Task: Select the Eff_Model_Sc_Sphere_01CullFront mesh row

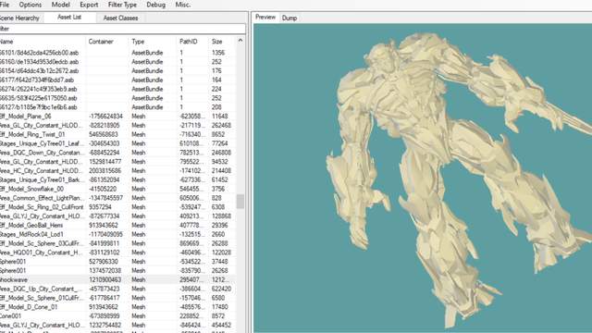Action: tap(117, 298)
